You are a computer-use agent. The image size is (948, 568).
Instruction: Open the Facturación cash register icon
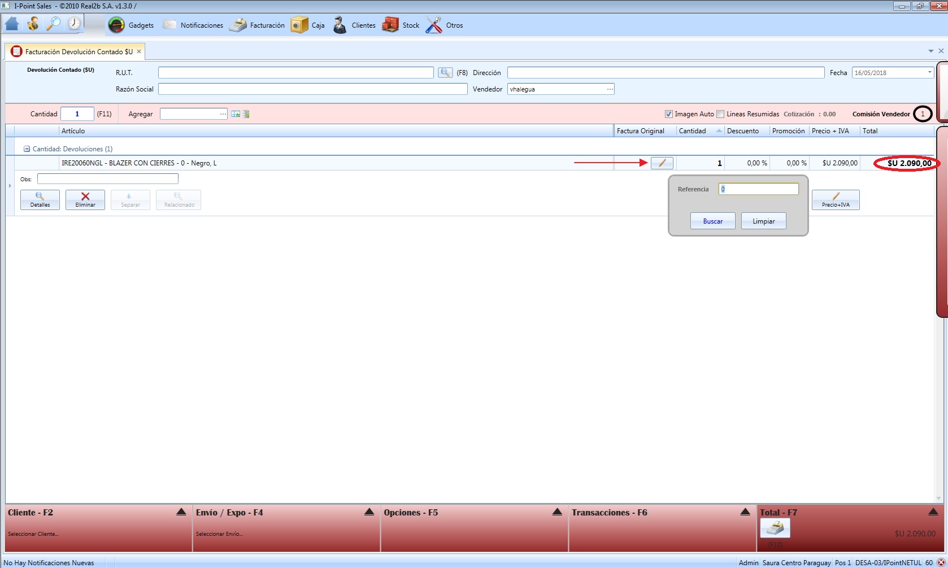pyautogui.click(x=238, y=25)
